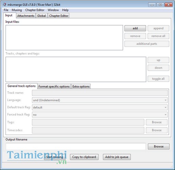Open the Muxing menu

tap(17, 10)
